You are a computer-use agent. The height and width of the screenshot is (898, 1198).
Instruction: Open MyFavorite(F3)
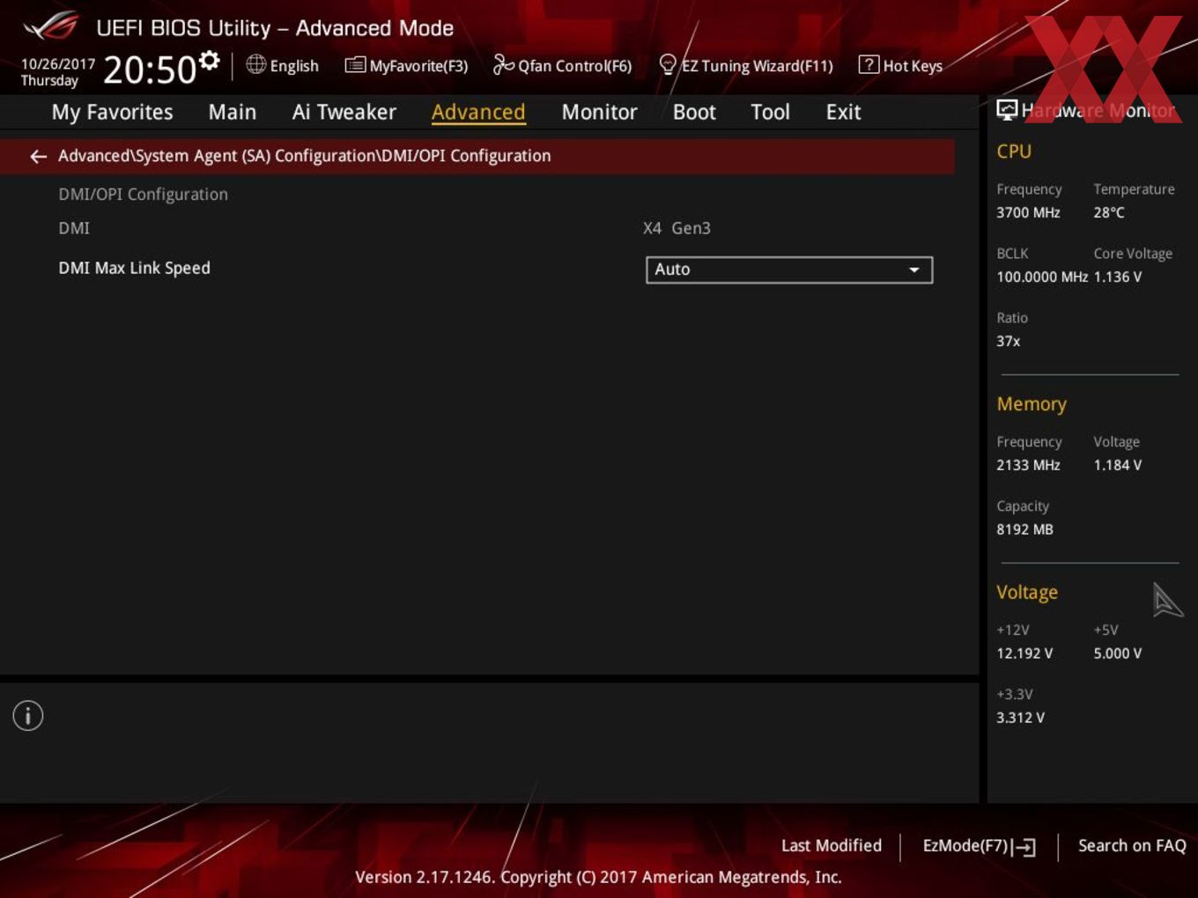(407, 65)
